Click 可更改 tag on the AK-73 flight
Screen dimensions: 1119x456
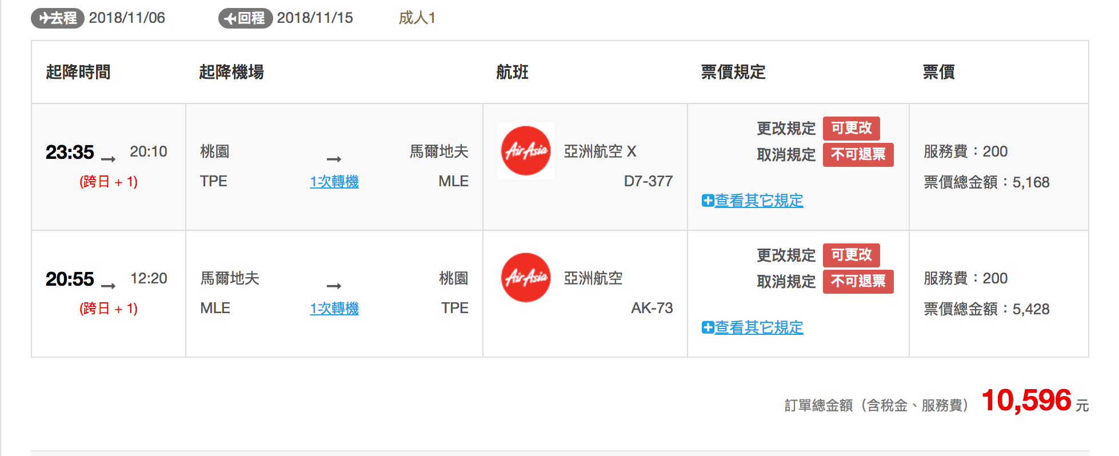(851, 255)
